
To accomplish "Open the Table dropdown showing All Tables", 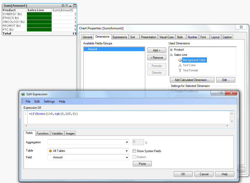I will (x=127, y=151).
